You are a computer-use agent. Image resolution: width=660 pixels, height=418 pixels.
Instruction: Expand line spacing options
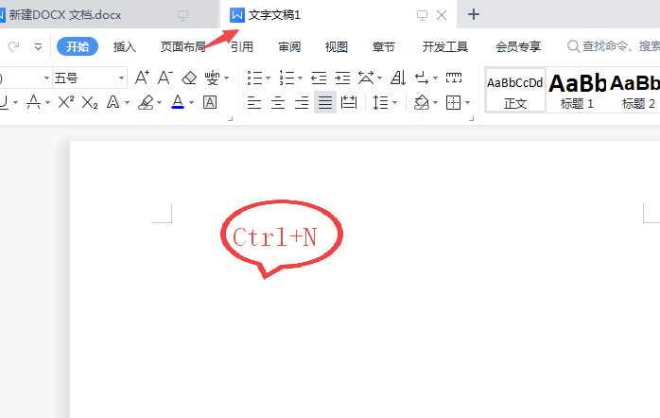[394, 102]
